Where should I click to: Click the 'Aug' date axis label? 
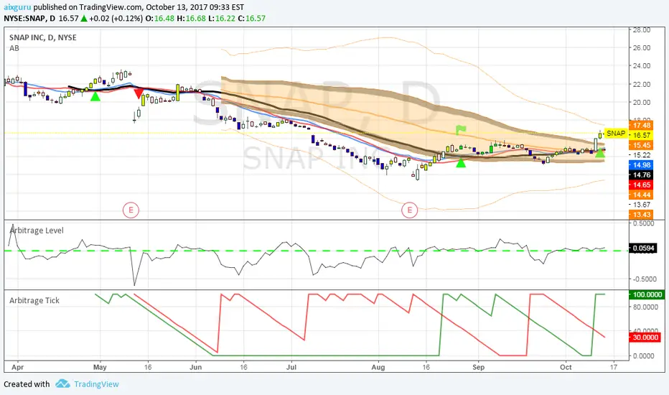[x=378, y=367]
